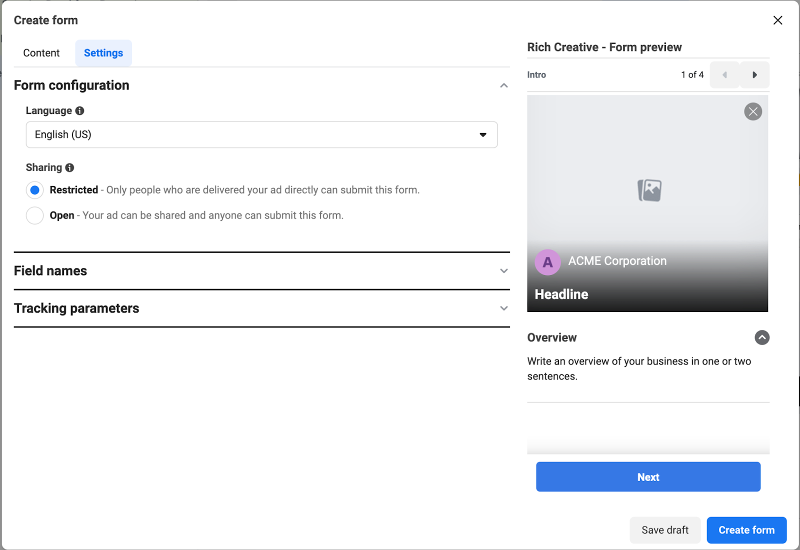The width and height of the screenshot is (800, 550).
Task: Select the Restricted sharing option
Action: pyautogui.click(x=35, y=190)
